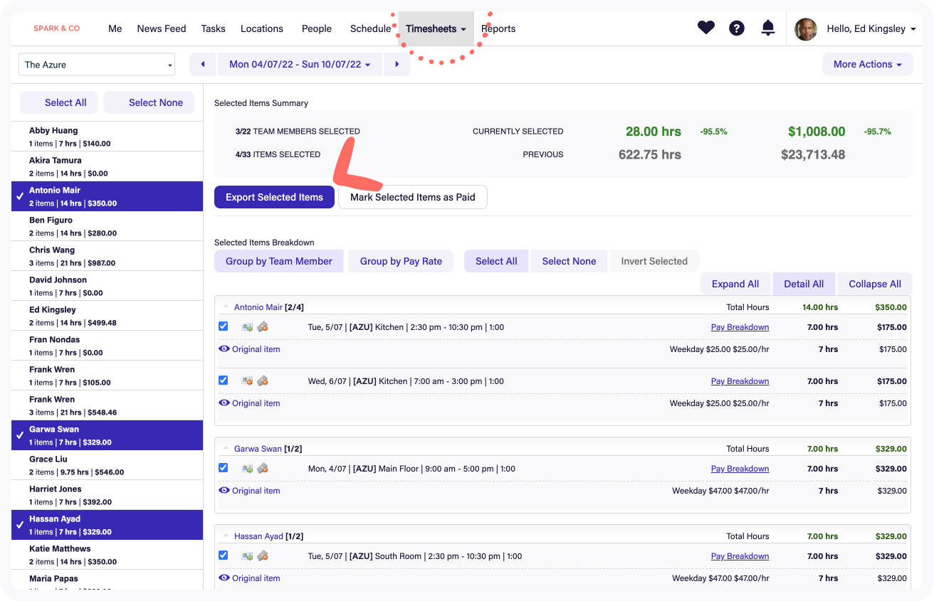Uncheck Tue 5/07 South Room checkbox
This screenshot has width=934, height=601.
click(x=224, y=555)
